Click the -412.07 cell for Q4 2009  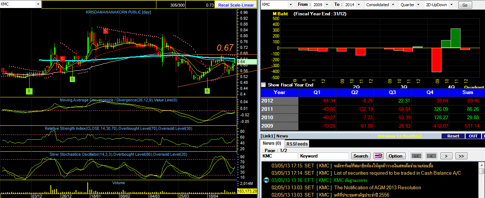(430, 126)
